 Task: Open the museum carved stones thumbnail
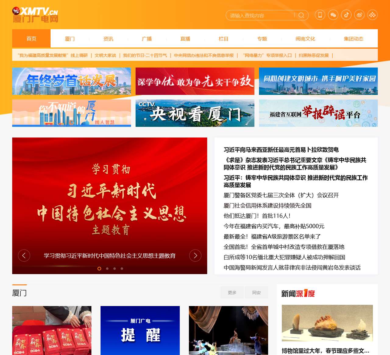tap(327, 323)
